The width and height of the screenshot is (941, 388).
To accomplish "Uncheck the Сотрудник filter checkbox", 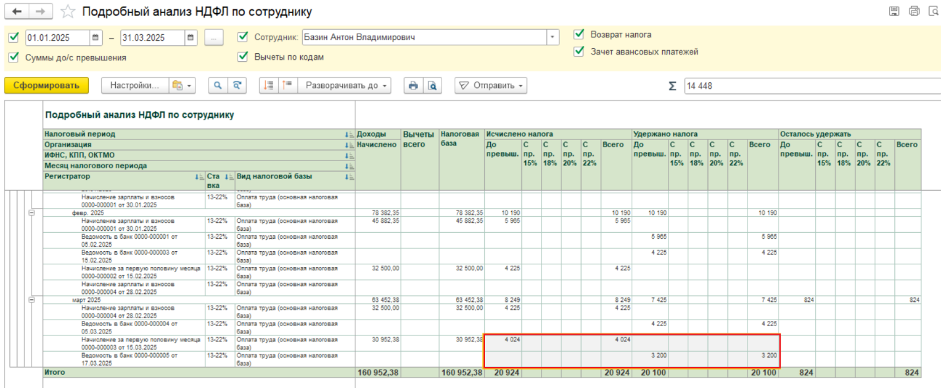I will click(x=243, y=37).
